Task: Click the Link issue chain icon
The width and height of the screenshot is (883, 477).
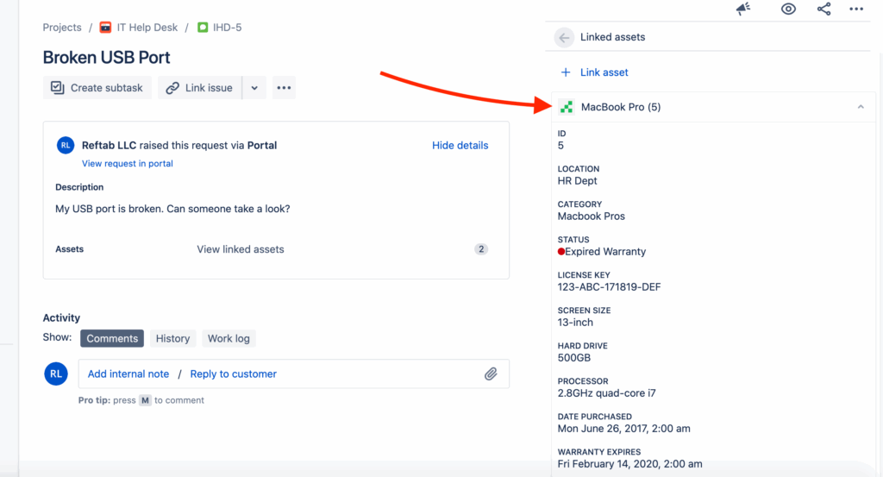Action: tap(172, 88)
